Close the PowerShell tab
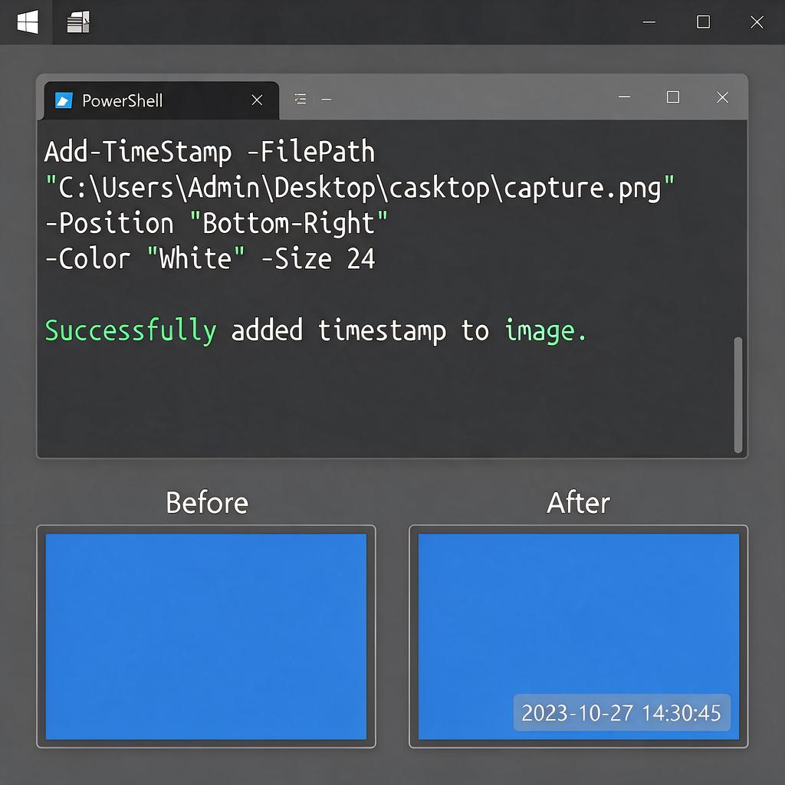The width and height of the screenshot is (785, 785). point(257,100)
